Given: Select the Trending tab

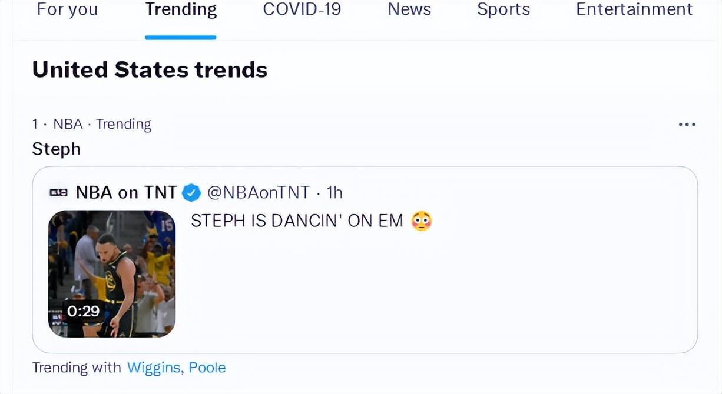Looking at the screenshot, I should pyautogui.click(x=181, y=9).
